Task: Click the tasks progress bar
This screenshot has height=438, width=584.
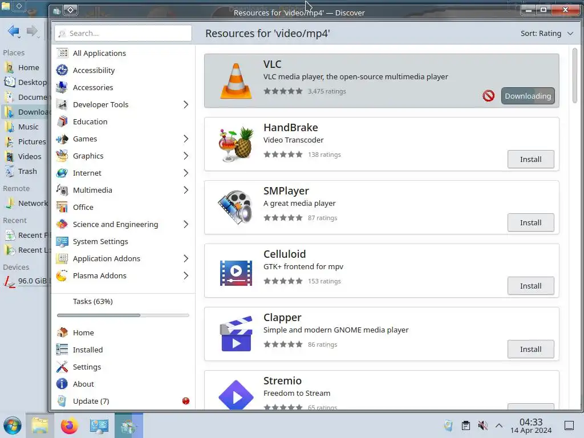Action: pyautogui.click(x=123, y=315)
